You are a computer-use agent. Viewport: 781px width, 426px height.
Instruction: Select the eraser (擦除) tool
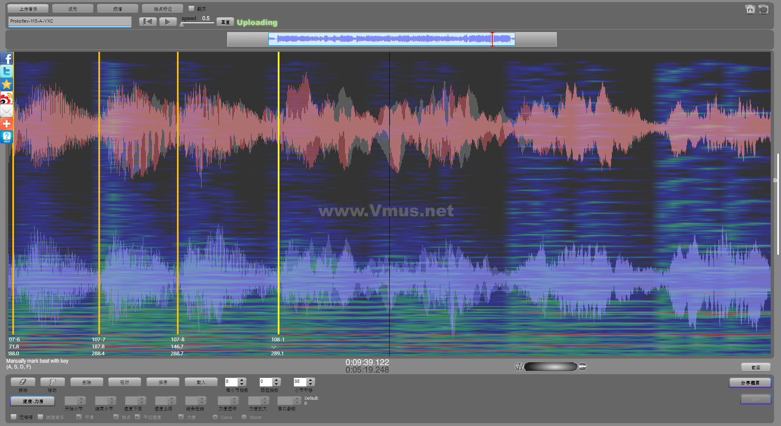click(x=23, y=382)
